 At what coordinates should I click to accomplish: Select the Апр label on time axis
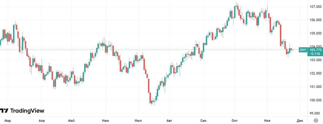pos(42,121)
